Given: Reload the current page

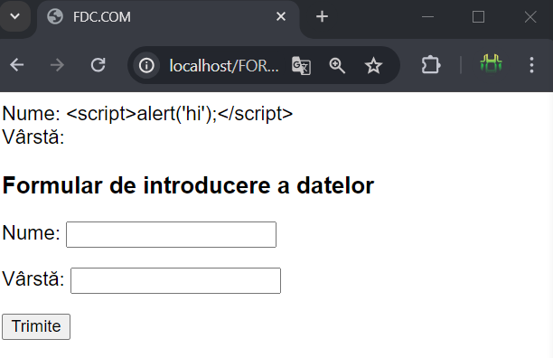Looking at the screenshot, I should point(98,65).
